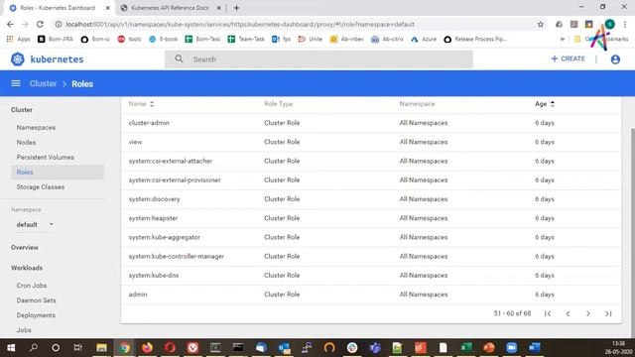Reload the current page
Image resolution: width=635 pixels, height=357 pixels.
(x=40, y=24)
